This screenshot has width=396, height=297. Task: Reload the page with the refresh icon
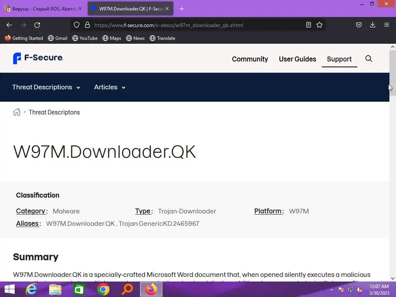37,25
